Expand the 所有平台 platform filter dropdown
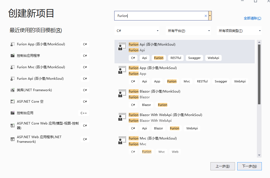The height and width of the screenshot is (178, 270). tap(188, 31)
